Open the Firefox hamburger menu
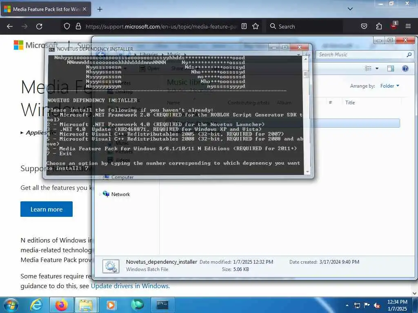The height and width of the screenshot is (313, 418). pyautogui.click(x=408, y=26)
